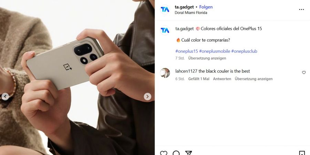Open lahcen1127's profile avatar
Viewport: 310px width, 155px height.
(x=165, y=73)
